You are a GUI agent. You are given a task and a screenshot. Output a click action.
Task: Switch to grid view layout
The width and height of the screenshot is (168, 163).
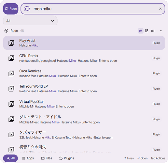147,31
